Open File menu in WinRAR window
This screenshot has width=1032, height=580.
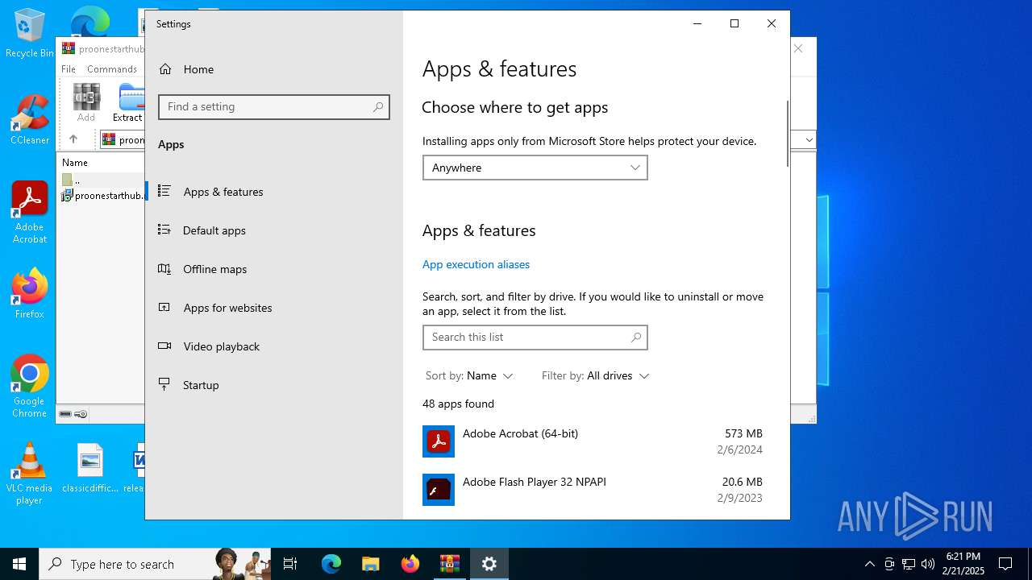69,69
